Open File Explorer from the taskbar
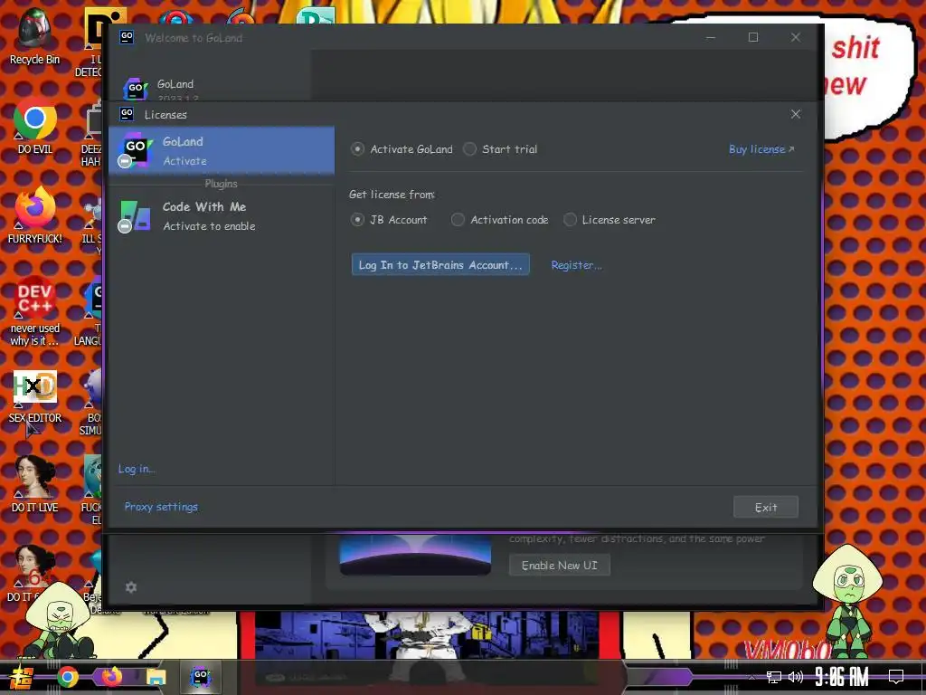The image size is (926, 695). [x=156, y=677]
